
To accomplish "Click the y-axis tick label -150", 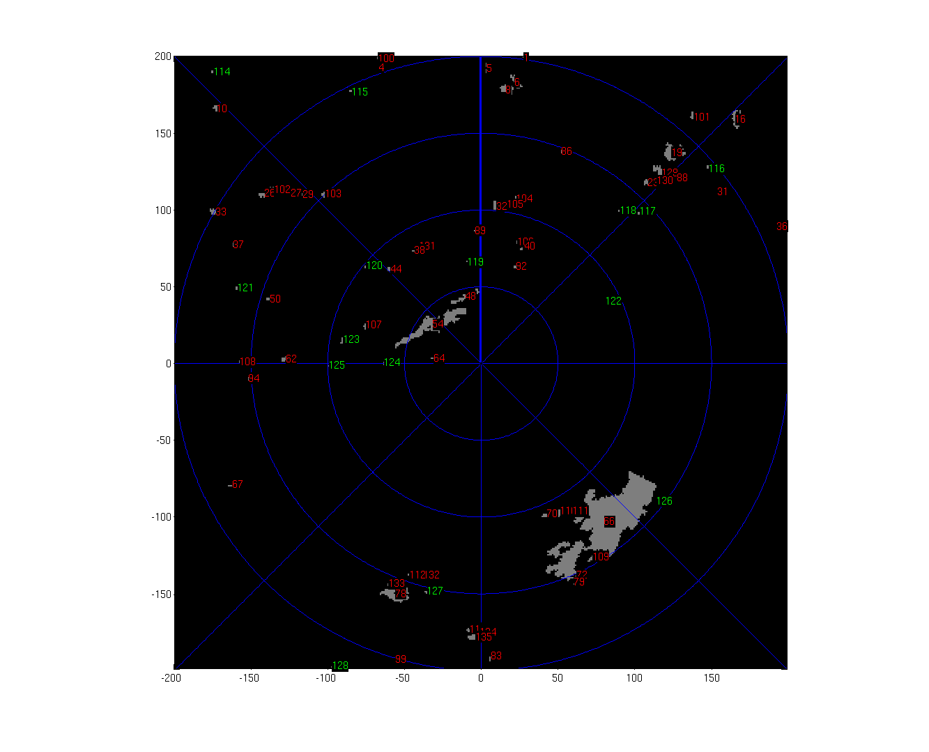I will click(162, 594).
